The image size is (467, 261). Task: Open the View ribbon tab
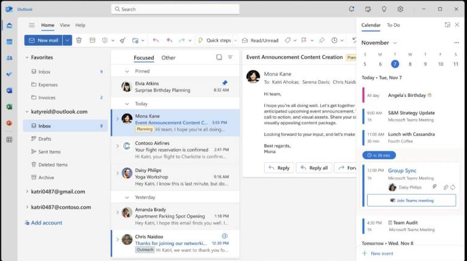point(65,25)
